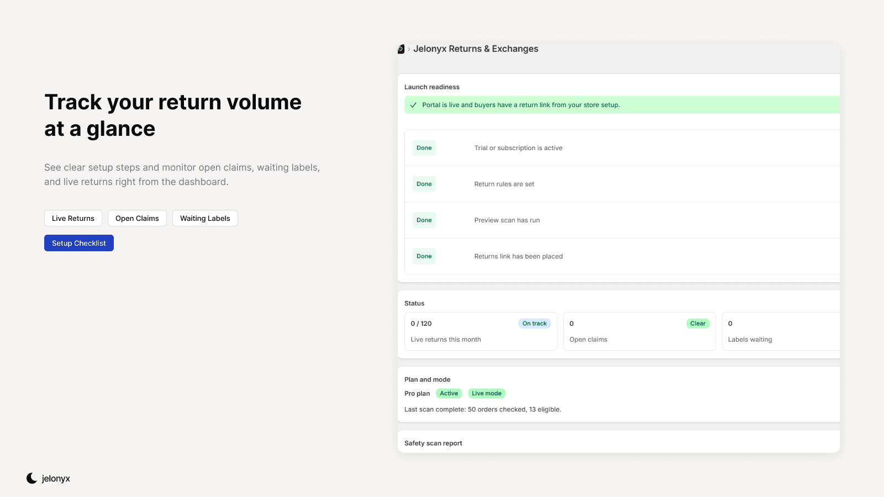Click the breadcrumb chevron before Jelonyx Returns
The width and height of the screenshot is (884, 497).
(x=409, y=49)
